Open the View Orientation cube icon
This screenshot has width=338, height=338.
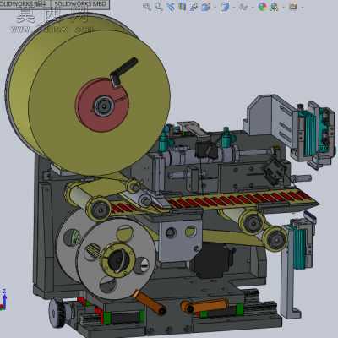[205, 7]
